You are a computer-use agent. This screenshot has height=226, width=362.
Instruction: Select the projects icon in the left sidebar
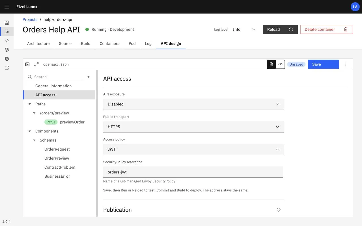[x=7, y=32]
